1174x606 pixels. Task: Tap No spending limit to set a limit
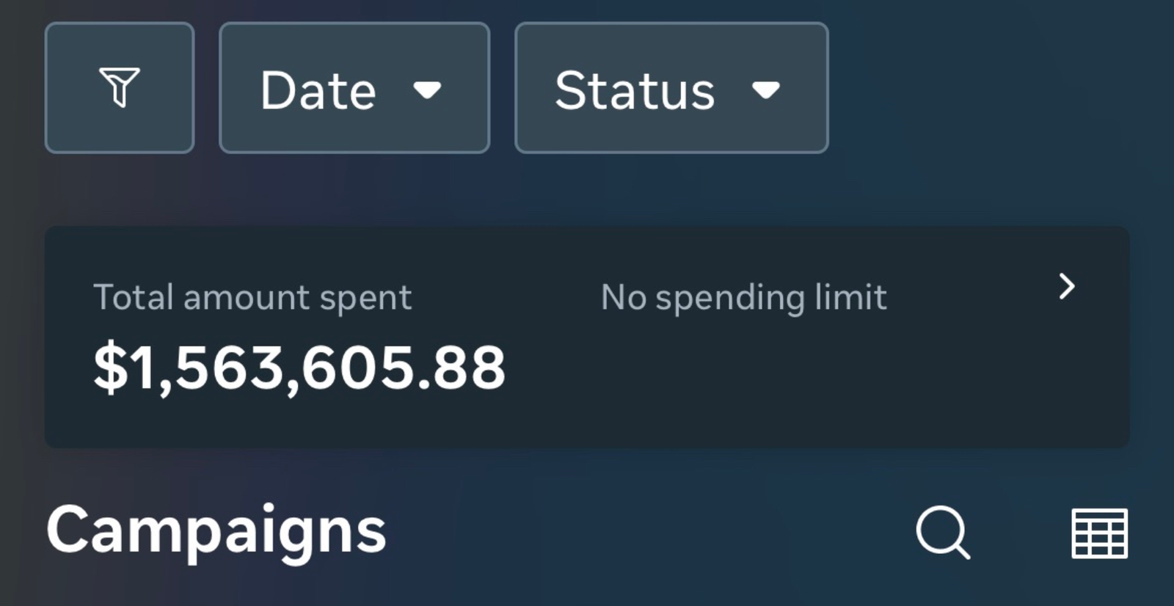(x=743, y=297)
